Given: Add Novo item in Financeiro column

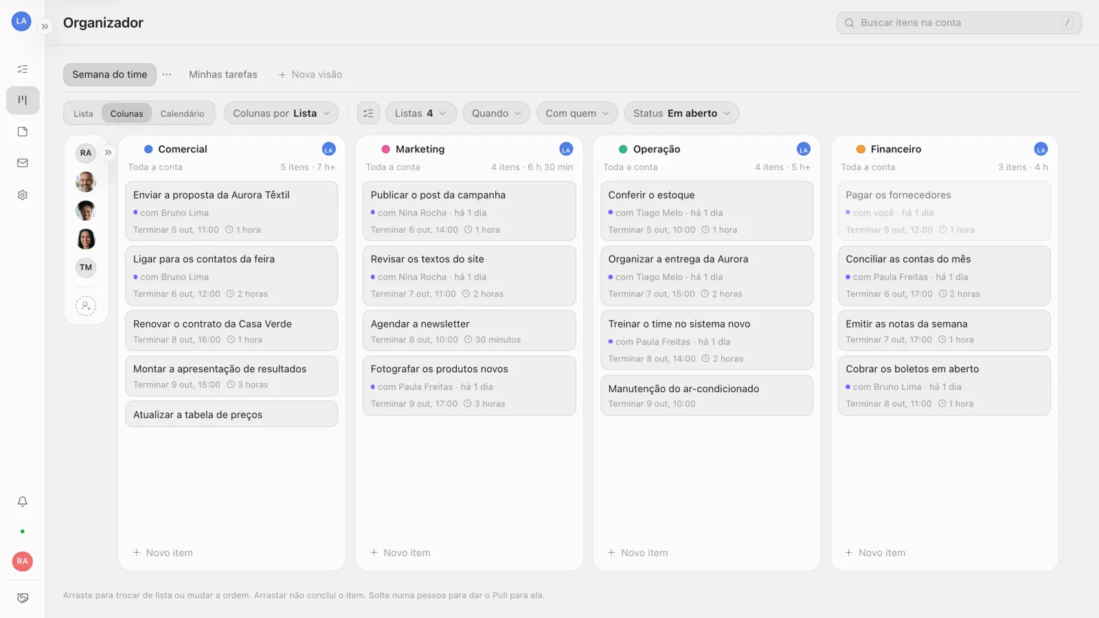Looking at the screenshot, I should tap(875, 553).
